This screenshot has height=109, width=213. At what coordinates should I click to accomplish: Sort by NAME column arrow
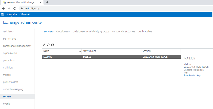point(80,51)
